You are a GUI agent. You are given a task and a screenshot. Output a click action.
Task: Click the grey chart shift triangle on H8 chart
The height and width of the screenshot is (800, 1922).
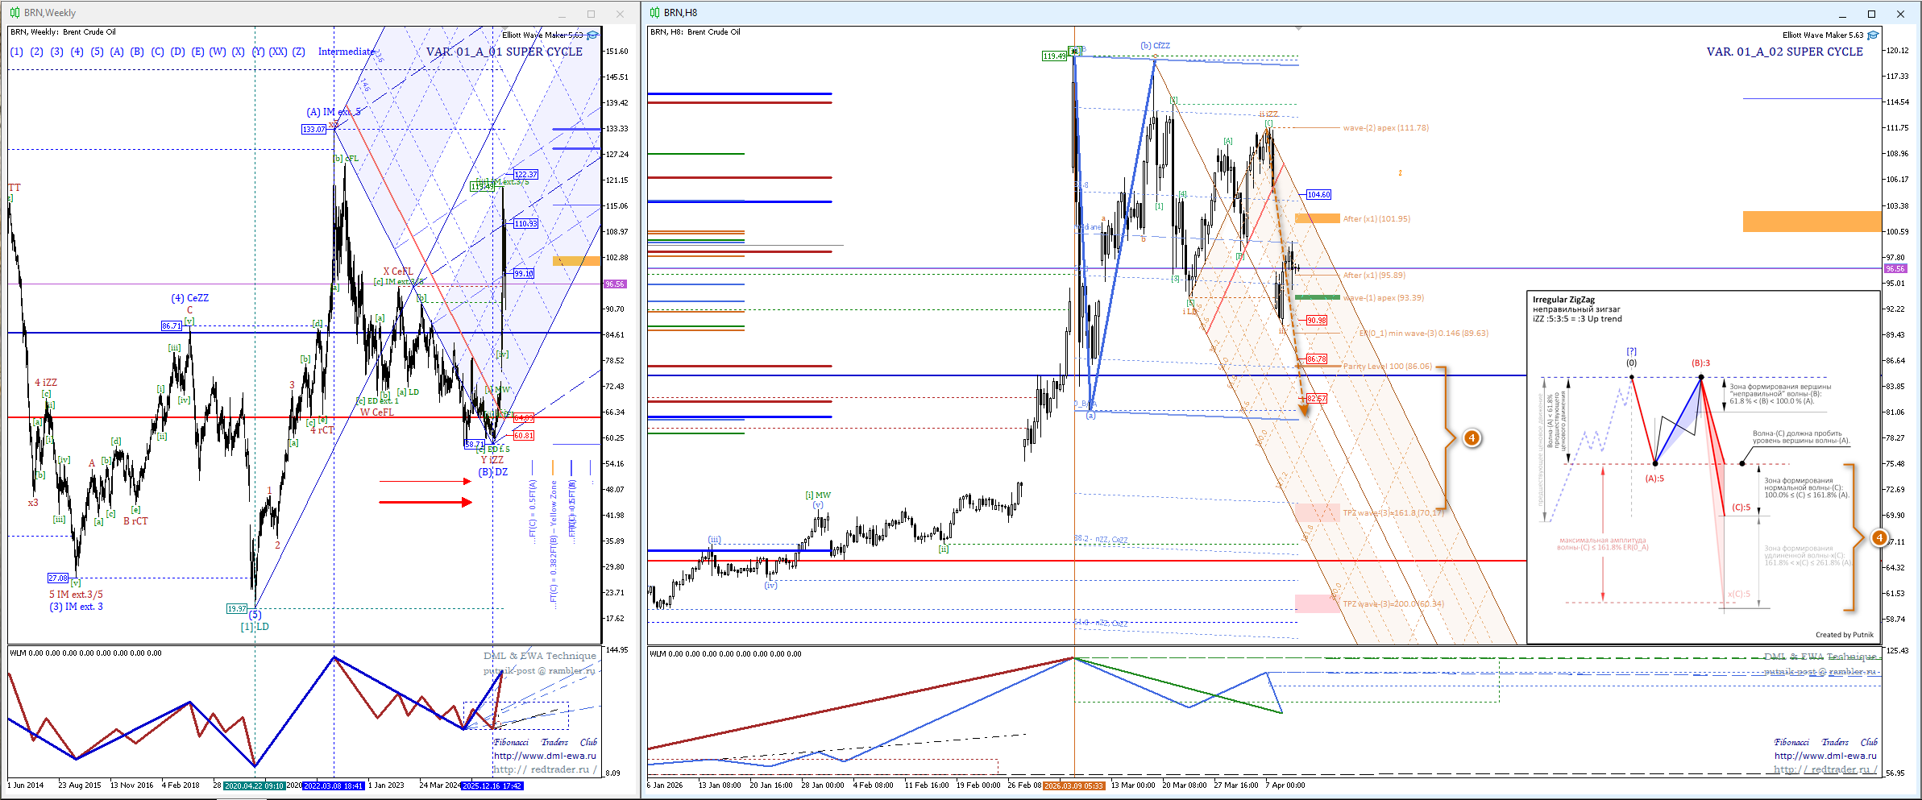point(1298,29)
